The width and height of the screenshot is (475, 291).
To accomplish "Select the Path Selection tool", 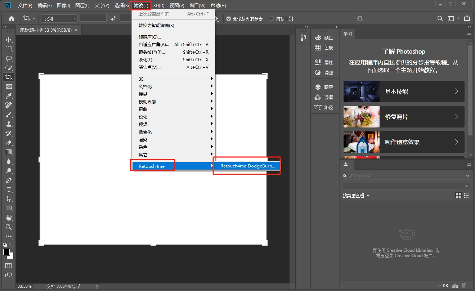I will (9, 199).
